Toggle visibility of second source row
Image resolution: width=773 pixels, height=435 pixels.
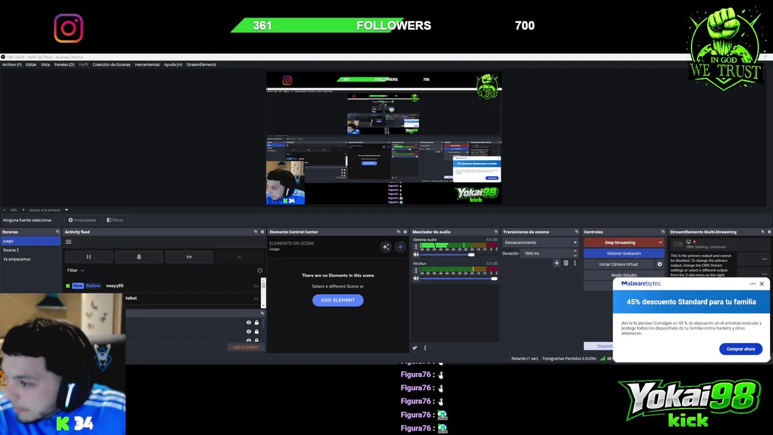(248, 332)
